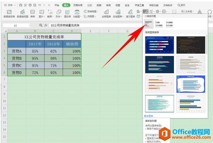
Task: Click the Save icon in quick access
Action: coord(21,5)
